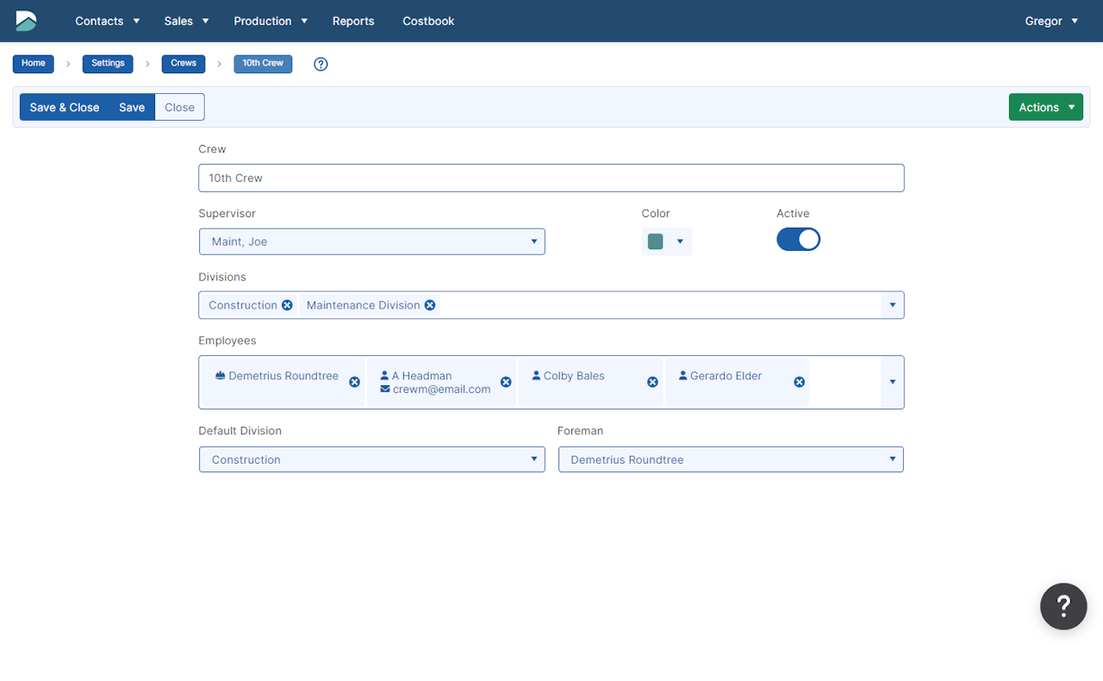Open the floating help question mark button
Screen dimensions: 1103x681
(1062, 606)
